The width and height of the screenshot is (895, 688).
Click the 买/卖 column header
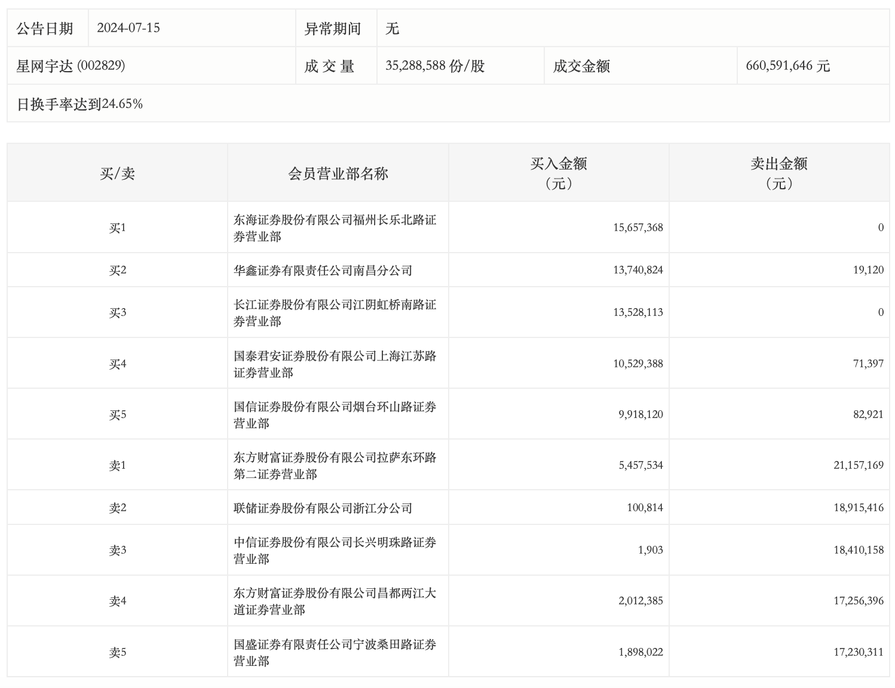coord(117,173)
